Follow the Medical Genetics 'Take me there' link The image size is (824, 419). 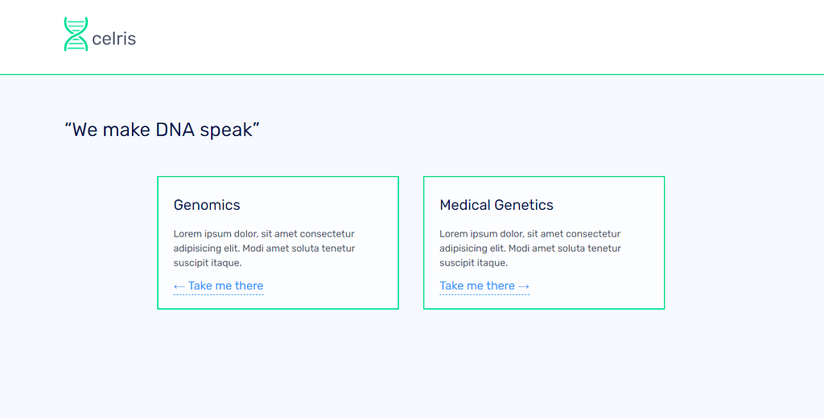click(477, 285)
